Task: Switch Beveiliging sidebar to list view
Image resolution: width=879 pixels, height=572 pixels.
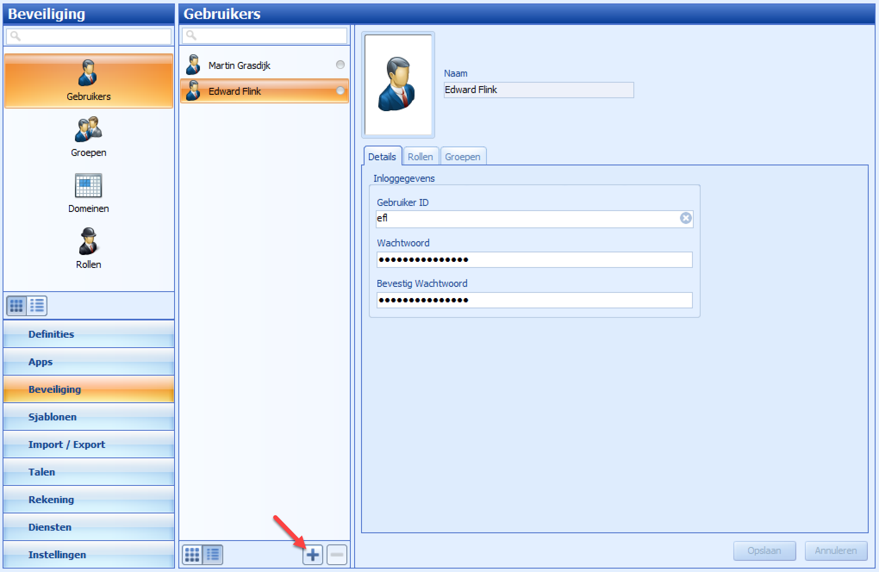Action: [37, 306]
